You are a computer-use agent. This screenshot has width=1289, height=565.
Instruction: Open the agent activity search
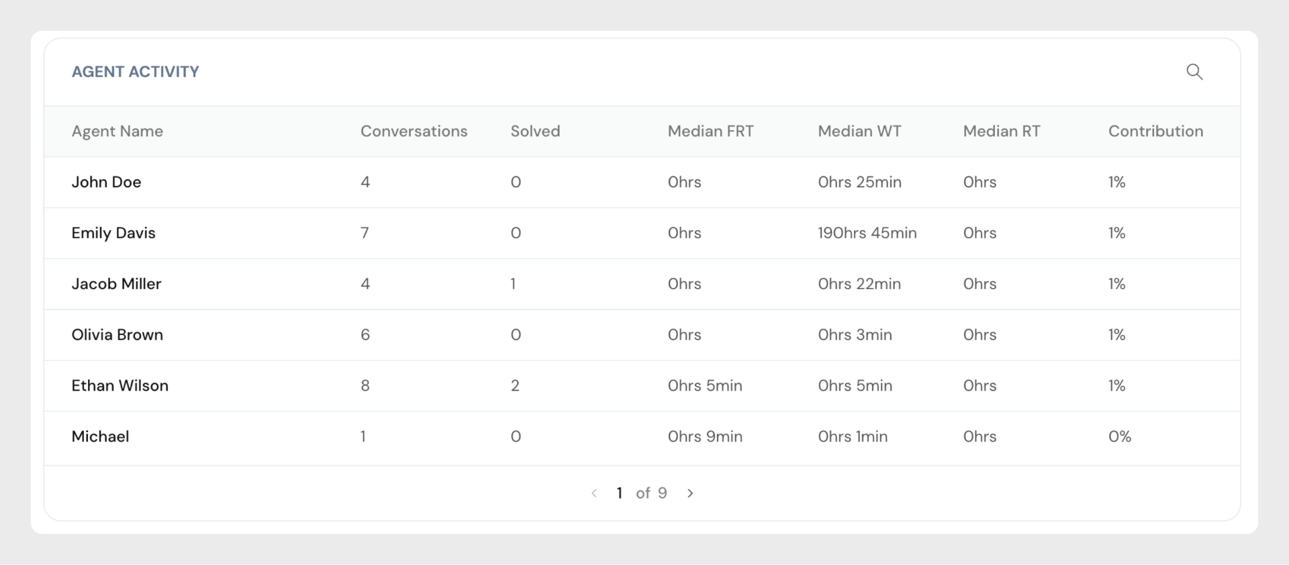(x=1194, y=72)
